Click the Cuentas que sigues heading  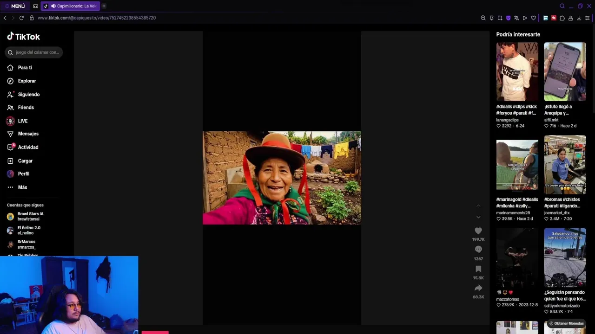[25, 205]
